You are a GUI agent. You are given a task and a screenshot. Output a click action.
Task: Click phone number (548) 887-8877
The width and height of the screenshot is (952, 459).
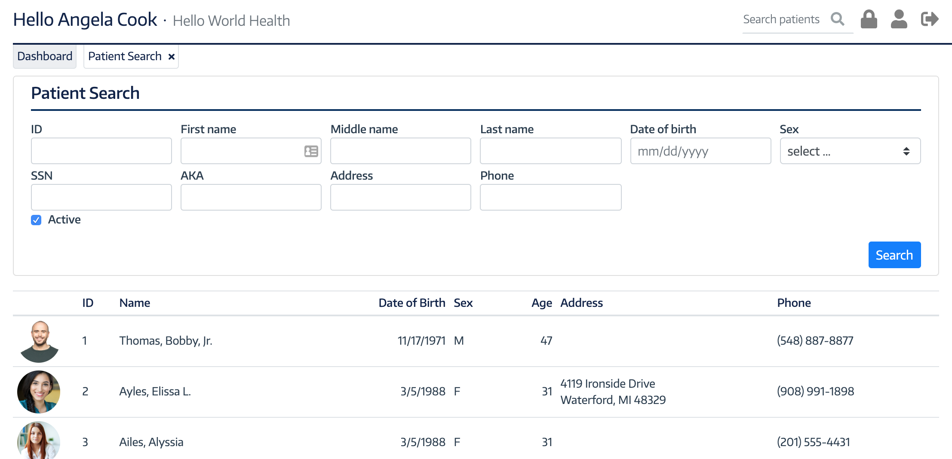(815, 341)
